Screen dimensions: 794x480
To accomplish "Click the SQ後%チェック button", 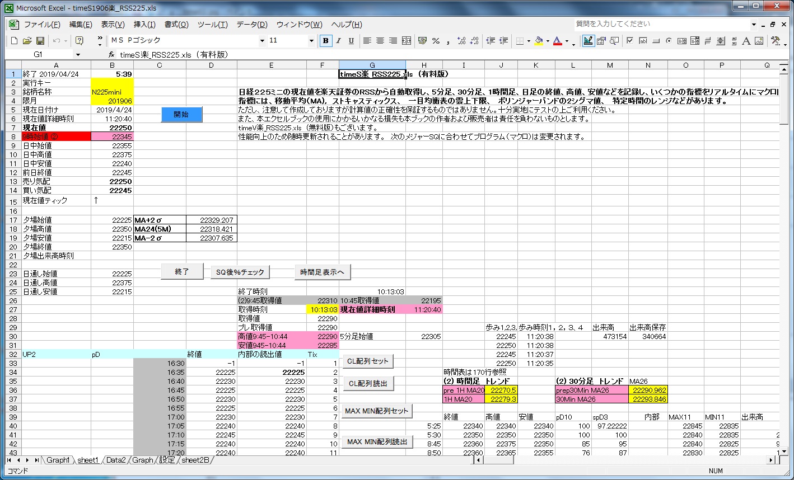I will point(240,272).
